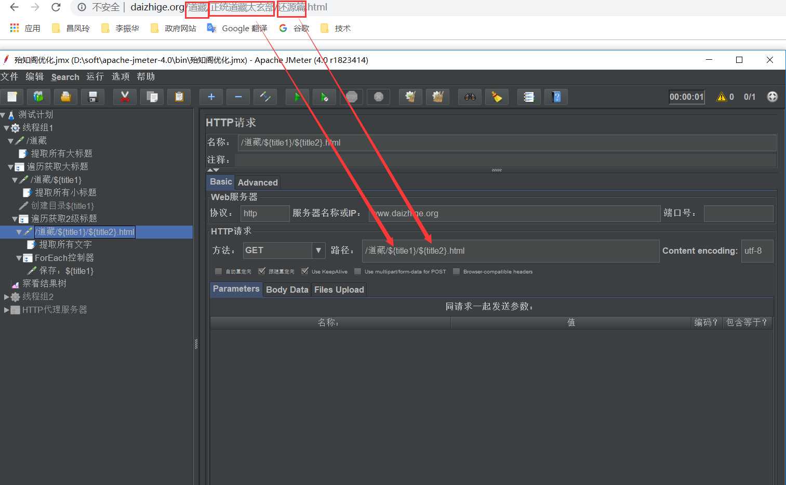This screenshot has width=786, height=485.
Task: Open the 李振华 bookmark folder
Action: point(120,28)
